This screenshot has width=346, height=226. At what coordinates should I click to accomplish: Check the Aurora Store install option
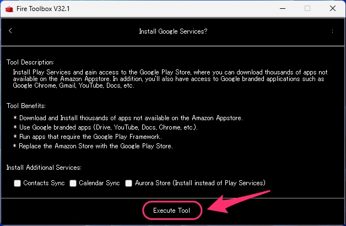(x=128, y=183)
